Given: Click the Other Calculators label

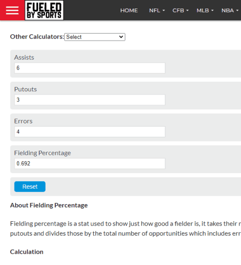Looking at the screenshot, I should (37, 37).
